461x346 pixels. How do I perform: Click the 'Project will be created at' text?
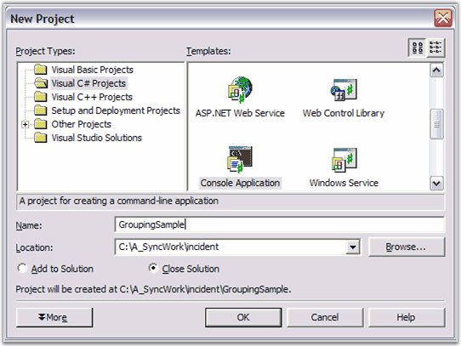pos(153,289)
